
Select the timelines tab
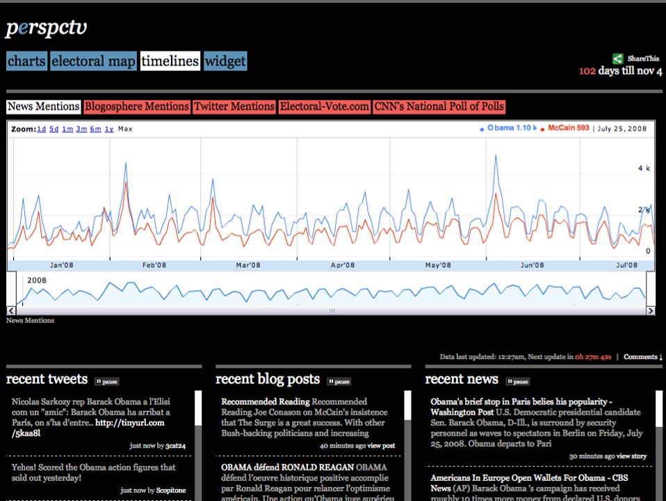170,61
